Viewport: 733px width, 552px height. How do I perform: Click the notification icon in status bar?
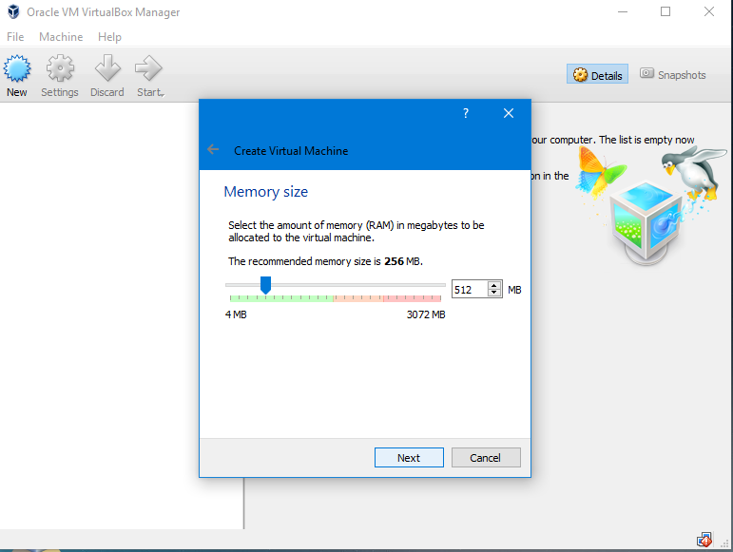tap(704, 541)
